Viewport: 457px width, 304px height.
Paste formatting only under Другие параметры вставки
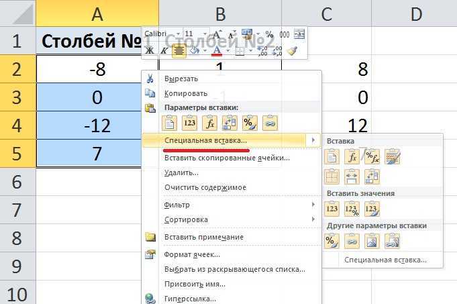pyautogui.click(x=332, y=241)
